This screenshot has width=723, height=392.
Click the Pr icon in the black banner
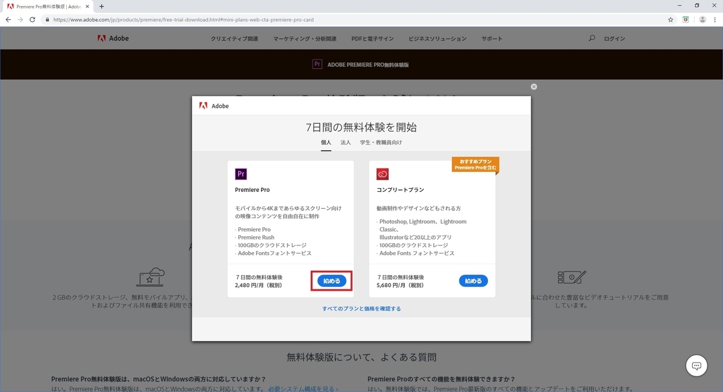(x=318, y=65)
